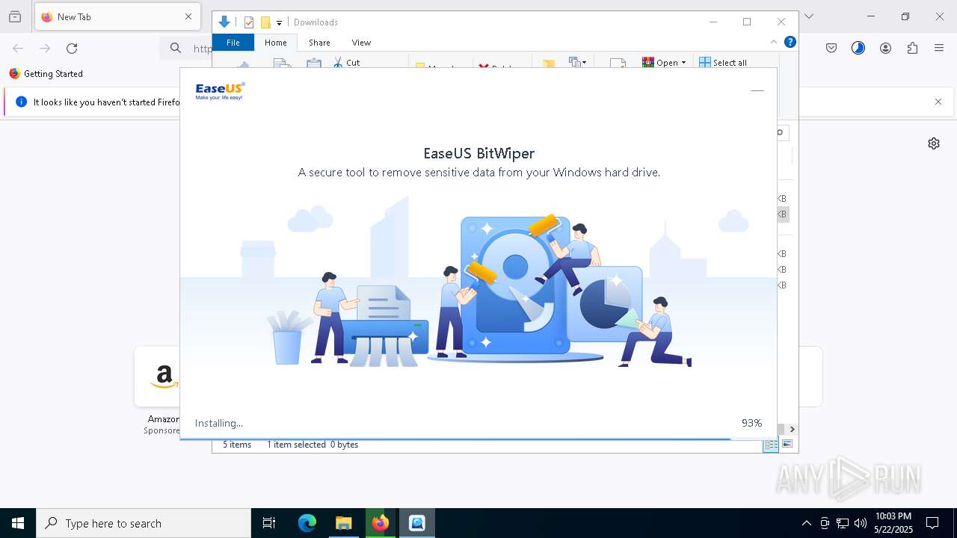Open the Firefox application menu
This screenshot has height=538, width=957.
click(x=939, y=49)
